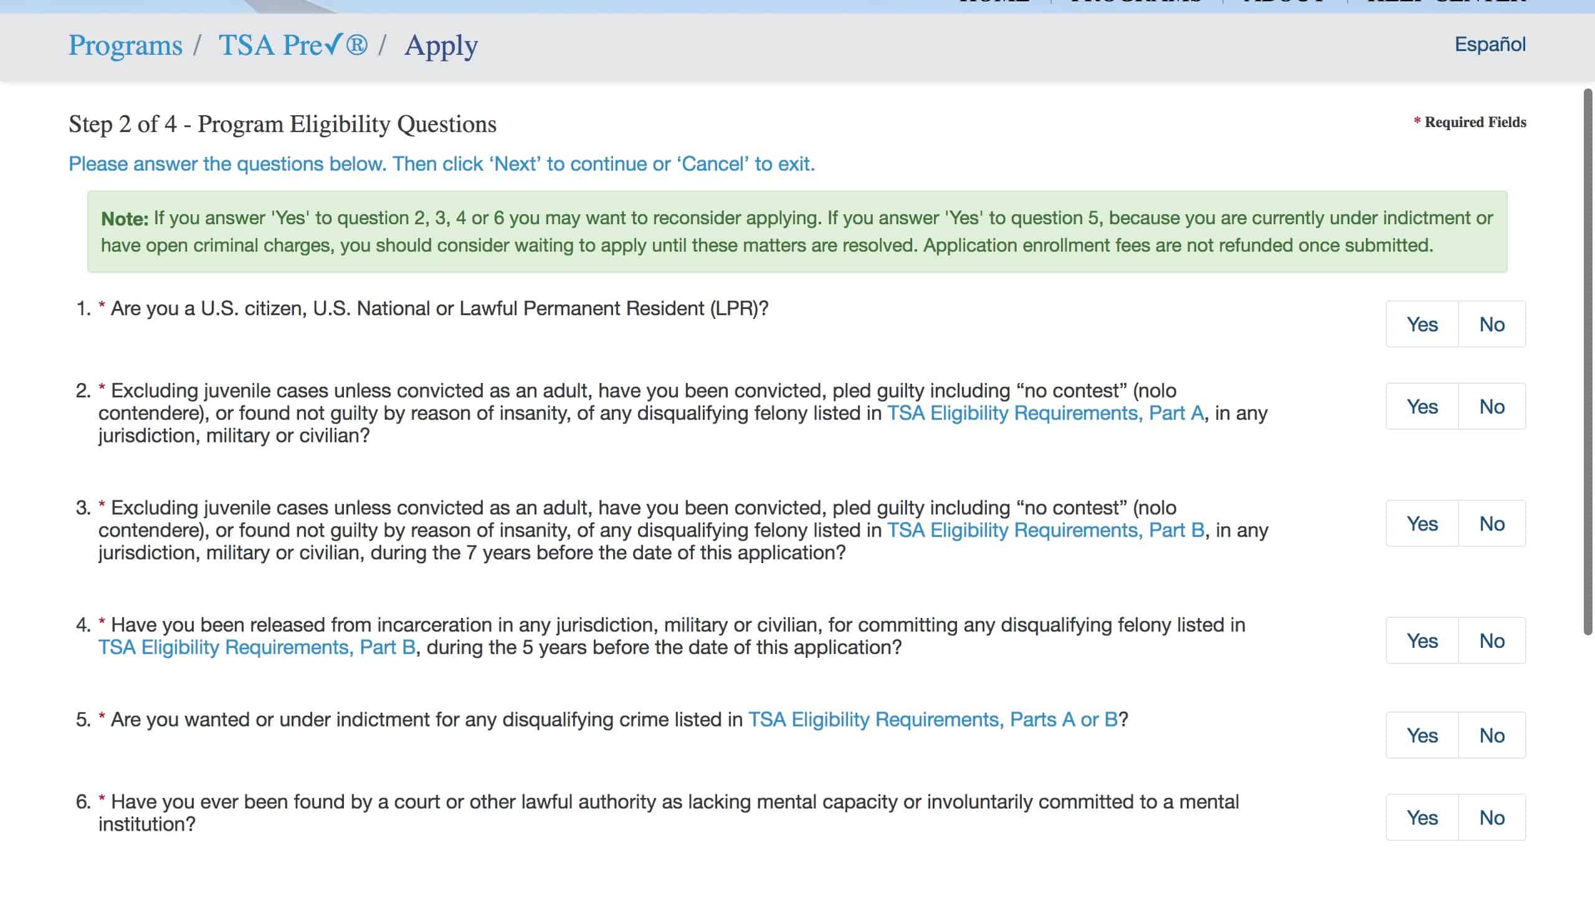Click the Apply breadcrumb item
The image size is (1595, 897).
[441, 44]
